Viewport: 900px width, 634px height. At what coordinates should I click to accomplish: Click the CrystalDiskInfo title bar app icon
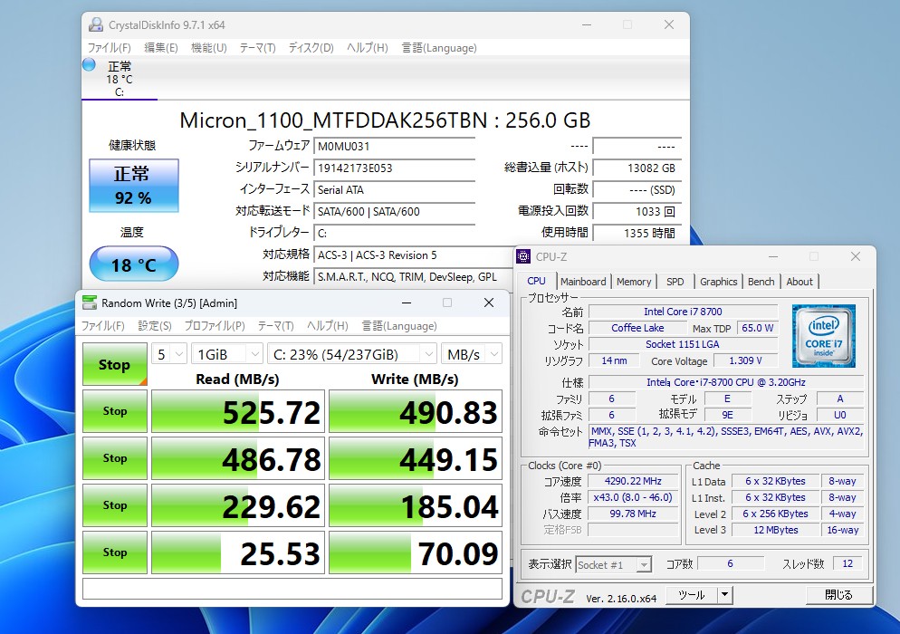pyautogui.click(x=96, y=25)
